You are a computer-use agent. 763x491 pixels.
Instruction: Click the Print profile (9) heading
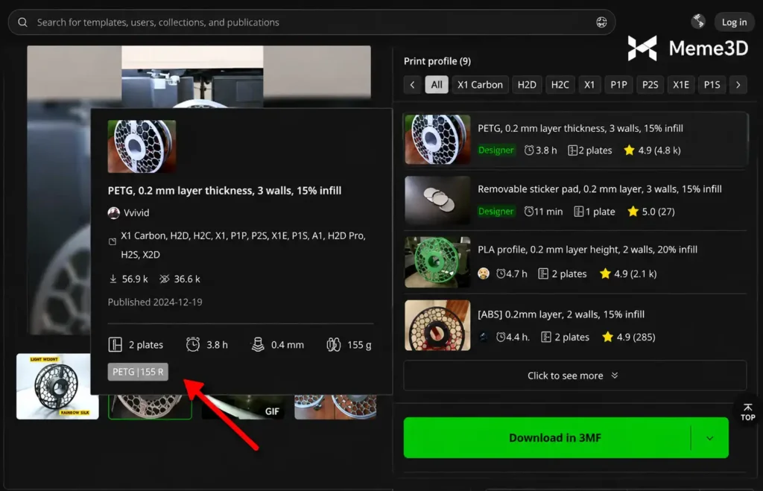click(437, 61)
